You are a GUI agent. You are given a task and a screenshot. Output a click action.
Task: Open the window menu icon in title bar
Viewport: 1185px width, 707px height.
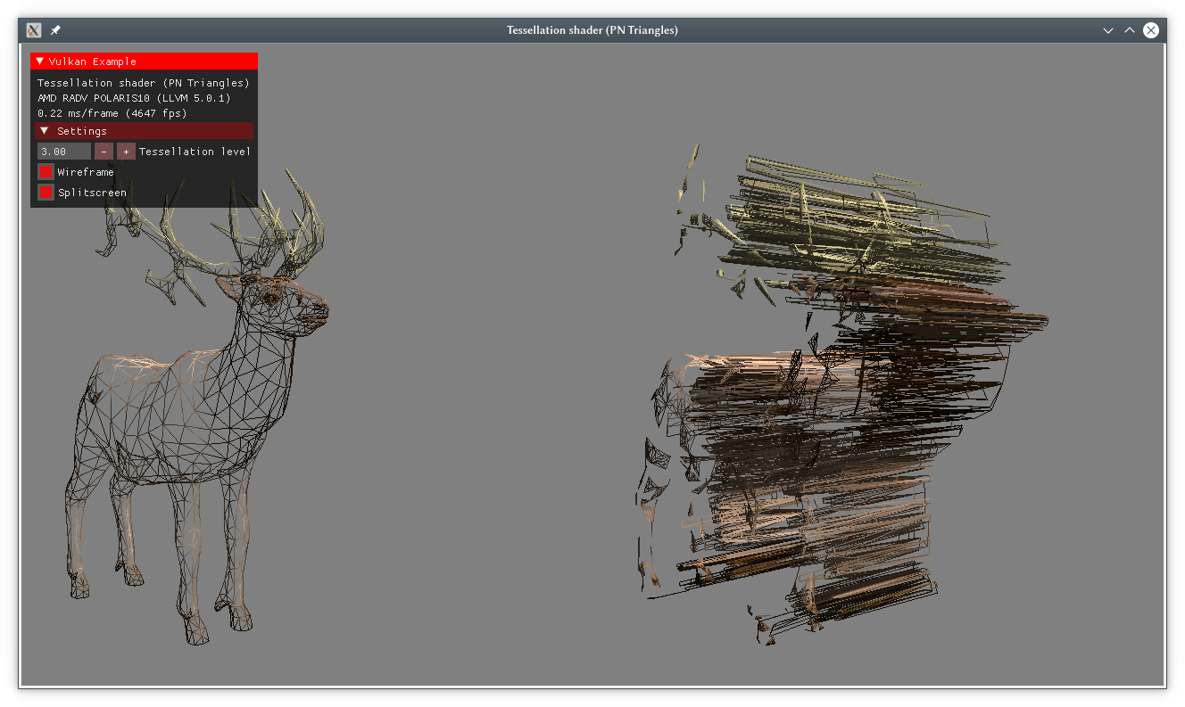34,30
